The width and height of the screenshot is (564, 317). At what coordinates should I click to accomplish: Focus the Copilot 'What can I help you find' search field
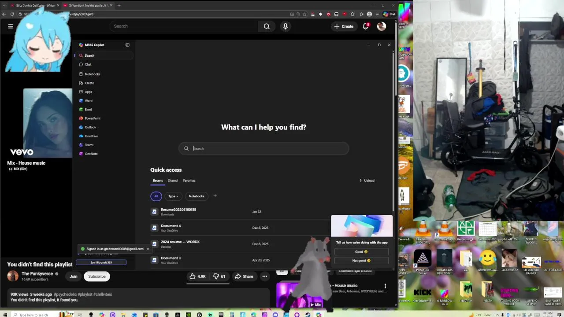click(263, 148)
